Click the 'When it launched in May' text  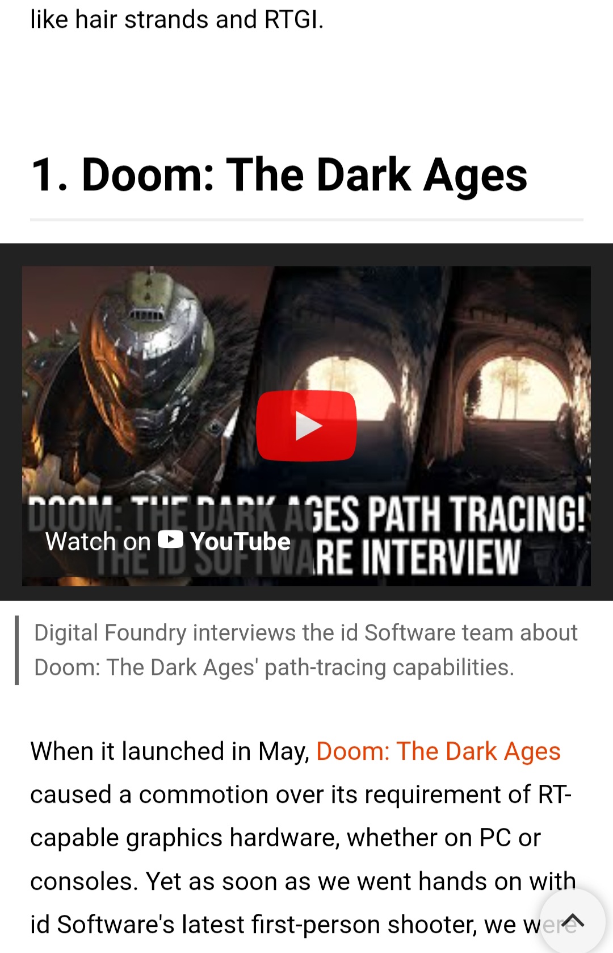pos(169,751)
